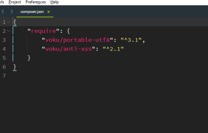Collapse the fold arrow on line 2
208x133 pixels.
click(x=9, y=31)
